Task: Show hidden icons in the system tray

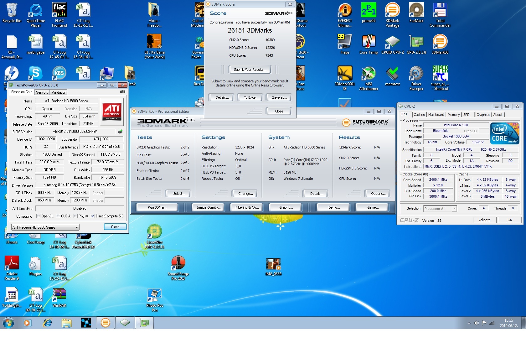Action: (x=469, y=323)
